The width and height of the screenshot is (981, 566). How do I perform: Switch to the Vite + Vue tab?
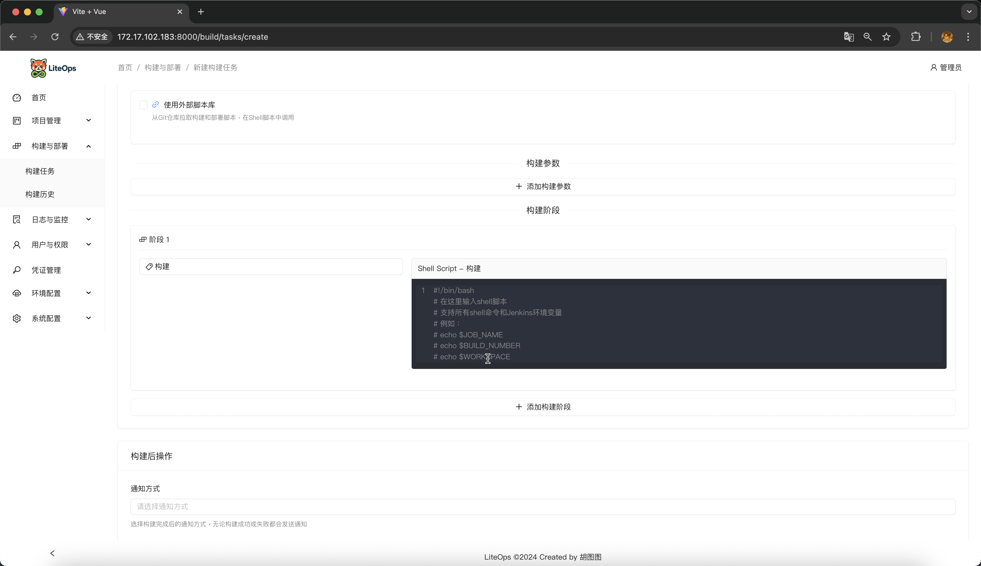pyautogui.click(x=121, y=12)
